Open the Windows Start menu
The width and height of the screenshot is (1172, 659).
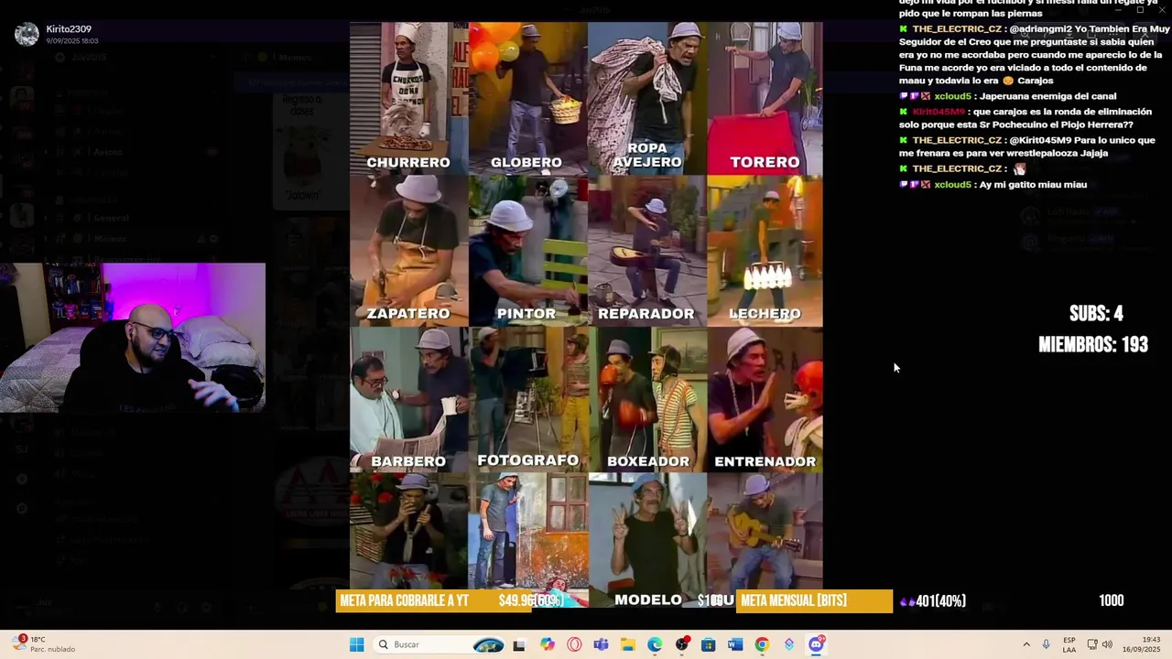click(x=357, y=644)
